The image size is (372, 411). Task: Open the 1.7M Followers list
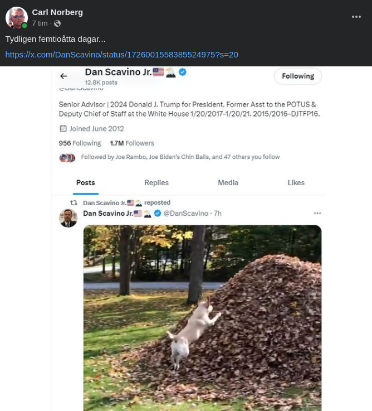[132, 143]
